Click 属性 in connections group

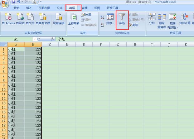86,20
